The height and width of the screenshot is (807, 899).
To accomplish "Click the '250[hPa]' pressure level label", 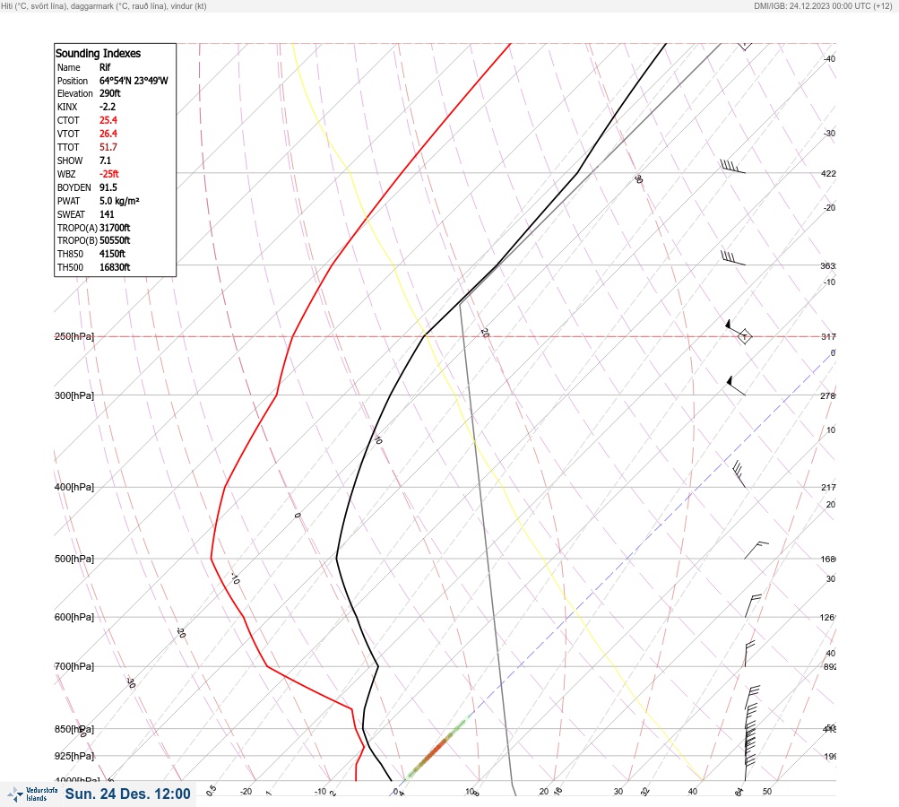I will 74,336.
